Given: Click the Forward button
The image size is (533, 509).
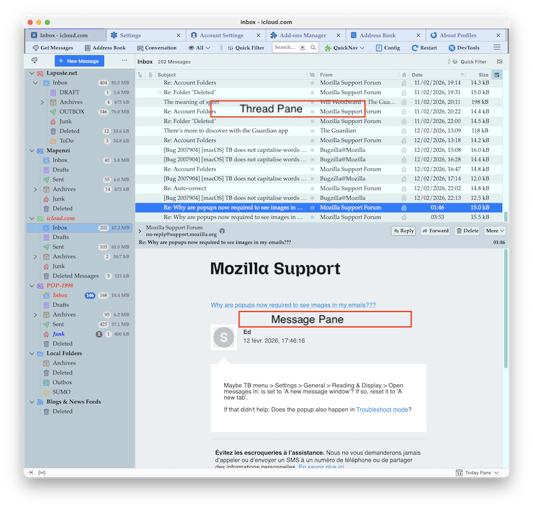Looking at the screenshot, I should 435,231.
